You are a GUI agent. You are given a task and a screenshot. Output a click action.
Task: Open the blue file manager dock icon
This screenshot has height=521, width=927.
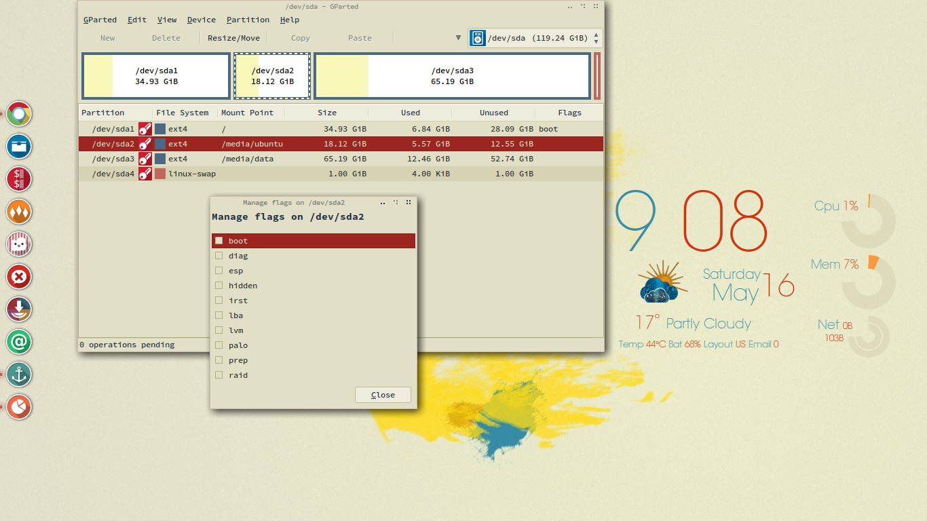tap(20, 147)
